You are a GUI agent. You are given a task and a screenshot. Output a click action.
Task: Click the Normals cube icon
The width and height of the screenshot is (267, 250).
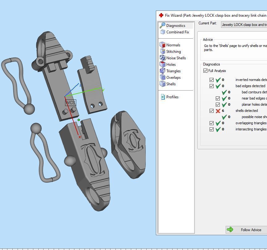[162, 45]
